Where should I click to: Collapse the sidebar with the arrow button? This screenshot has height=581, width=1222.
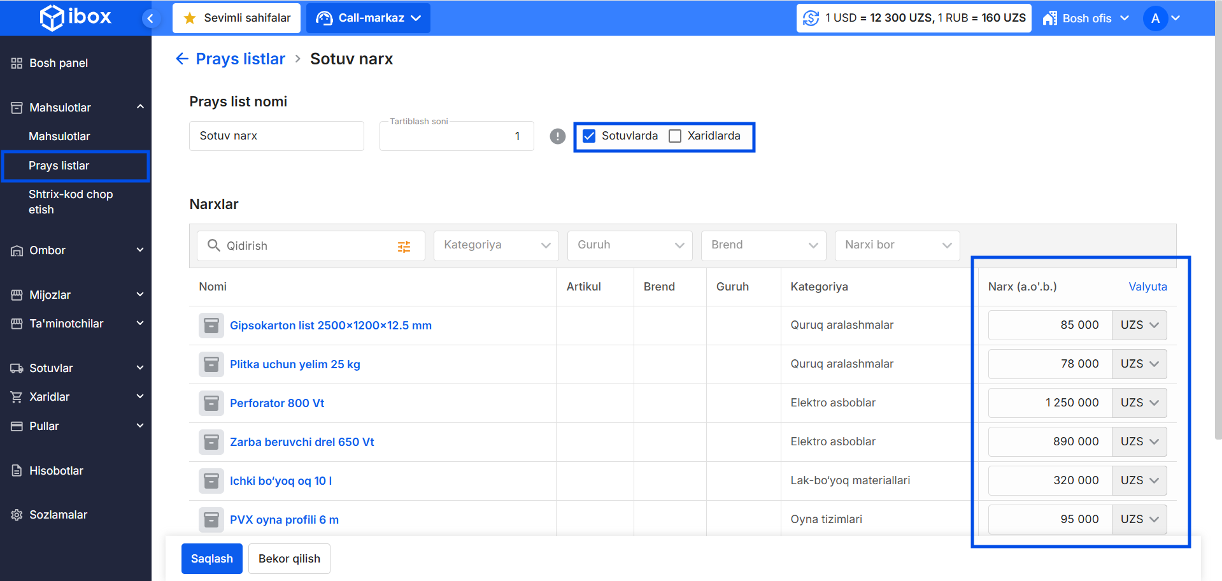[x=150, y=18]
